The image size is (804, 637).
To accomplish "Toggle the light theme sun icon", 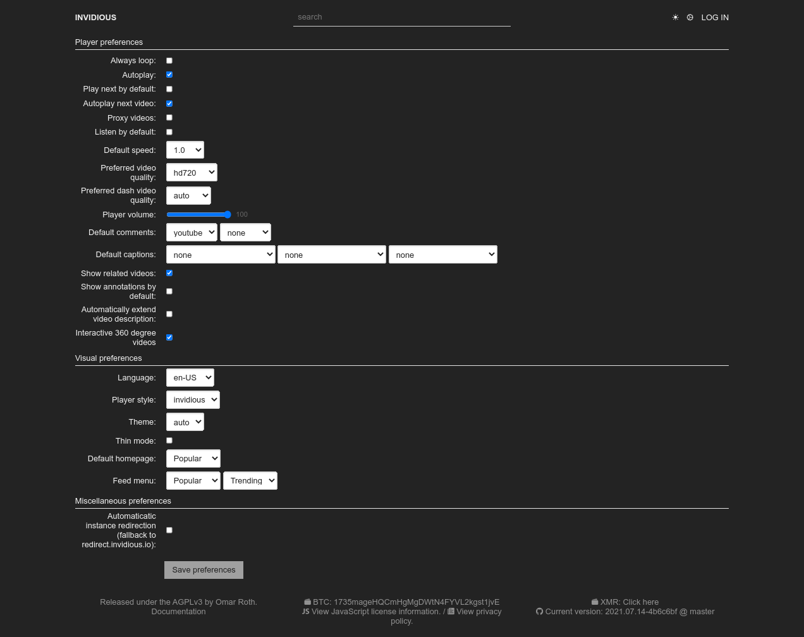I will (x=675, y=17).
